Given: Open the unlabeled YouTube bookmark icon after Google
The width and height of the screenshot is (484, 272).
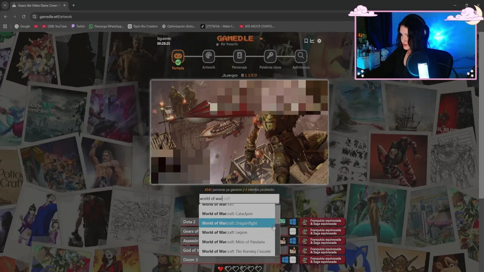Looking at the screenshot, I should [36, 26].
